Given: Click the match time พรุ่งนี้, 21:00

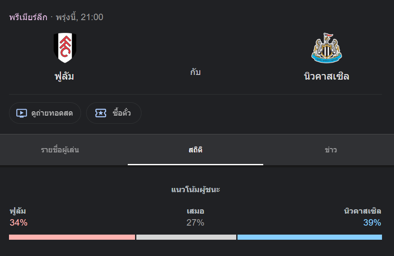Looking at the screenshot, I should click(x=79, y=17).
